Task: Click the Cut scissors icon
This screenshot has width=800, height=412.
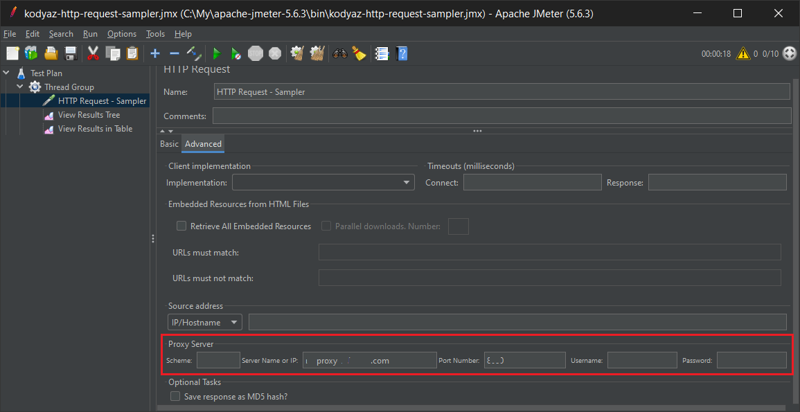Action: click(x=92, y=53)
